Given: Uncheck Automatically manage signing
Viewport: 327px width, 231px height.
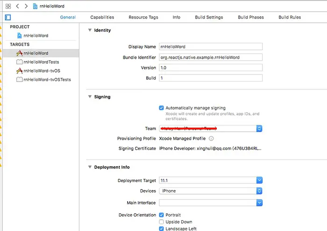Looking at the screenshot, I should point(161,108).
